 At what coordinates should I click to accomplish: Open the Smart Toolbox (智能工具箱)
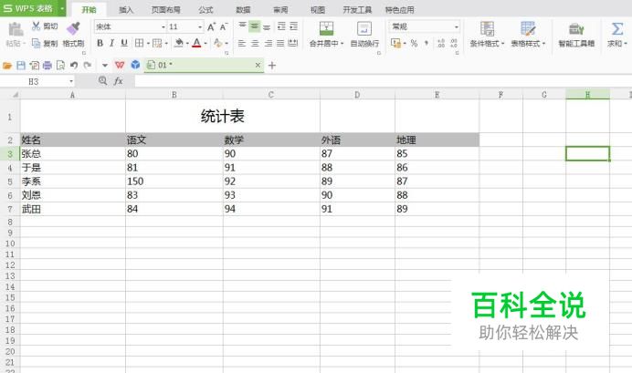[576, 35]
